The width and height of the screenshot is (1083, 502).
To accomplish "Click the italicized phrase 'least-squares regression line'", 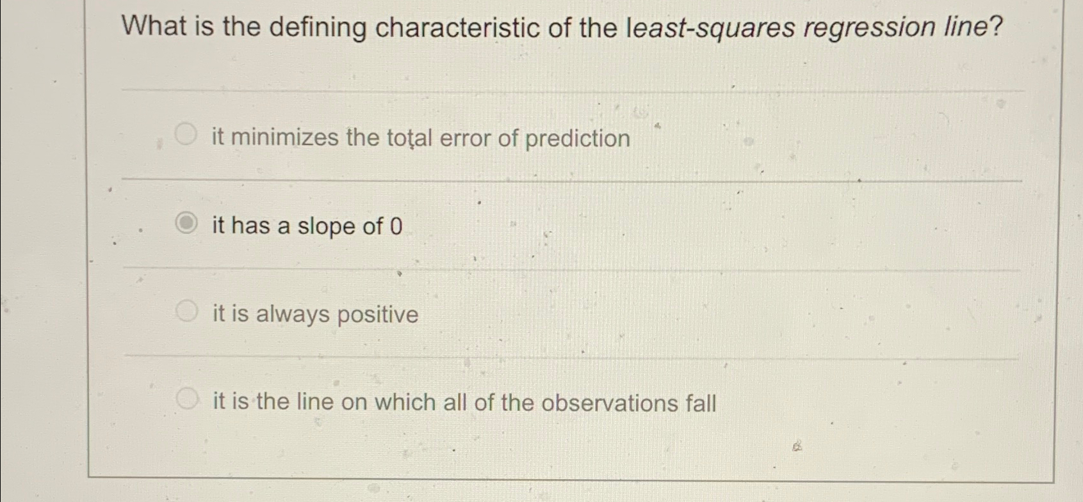I will 810,27.
